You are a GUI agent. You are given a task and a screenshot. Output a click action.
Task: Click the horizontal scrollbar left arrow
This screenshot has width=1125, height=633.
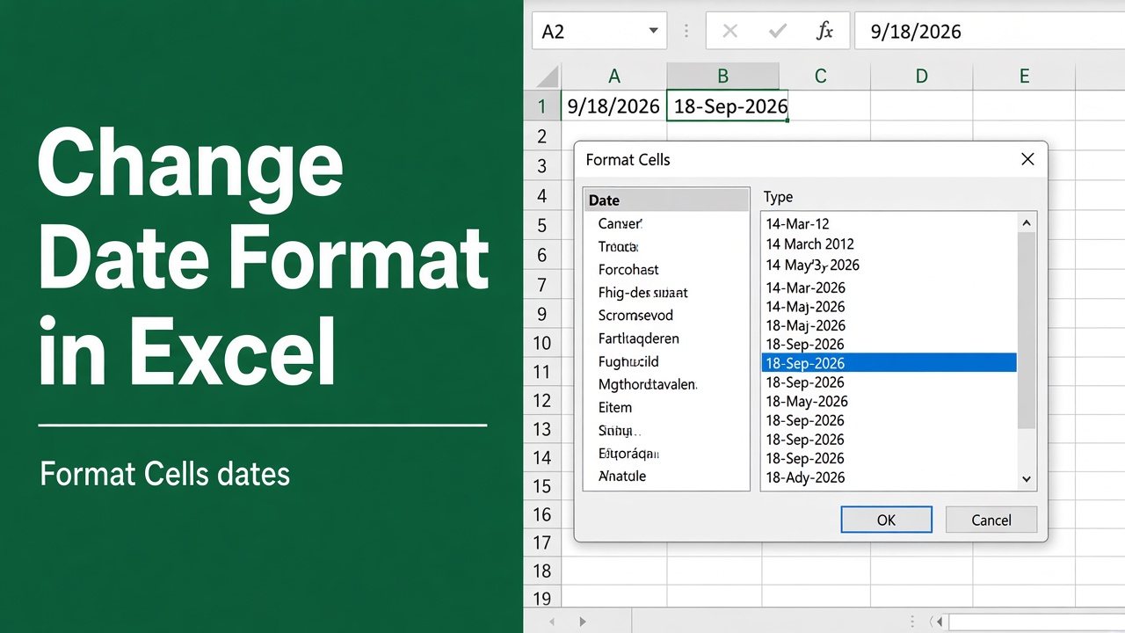point(940,622)
